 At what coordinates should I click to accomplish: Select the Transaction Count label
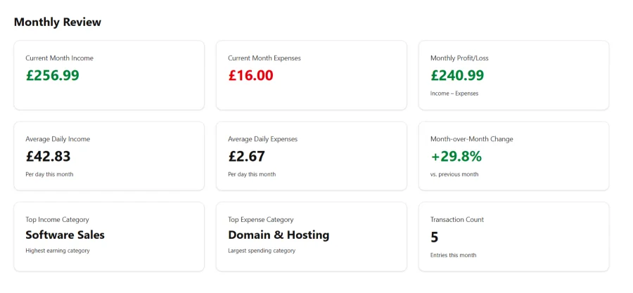(457, 219)
